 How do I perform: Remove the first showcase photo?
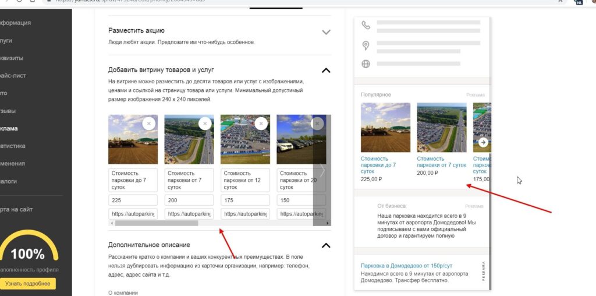pos(148,124)
